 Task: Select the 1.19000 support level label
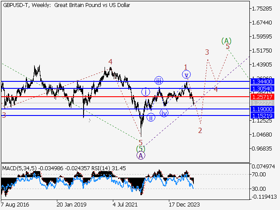pos(262,109)
